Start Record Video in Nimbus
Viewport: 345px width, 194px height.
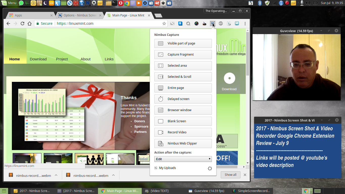pyautogui.click(x=183, y=132)
